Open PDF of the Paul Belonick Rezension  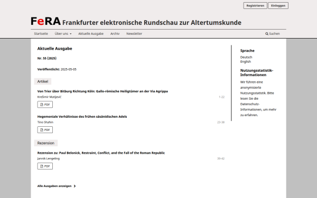tap(45, 166)
